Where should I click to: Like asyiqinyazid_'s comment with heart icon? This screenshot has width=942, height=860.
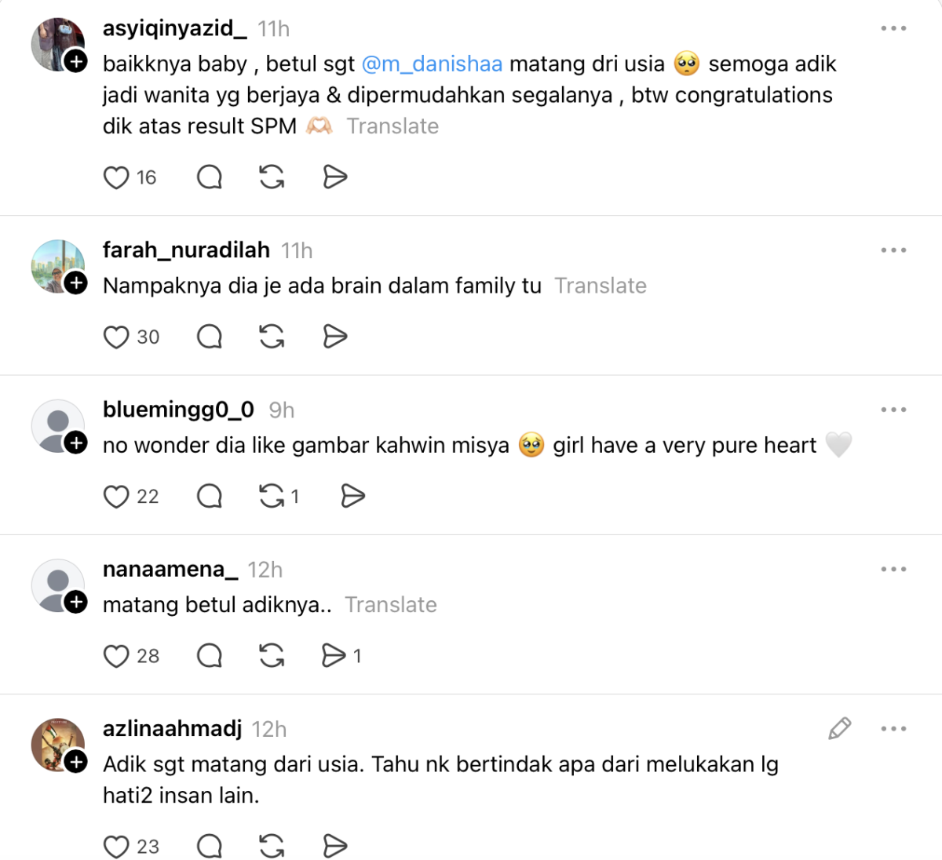tap(116, 177)
